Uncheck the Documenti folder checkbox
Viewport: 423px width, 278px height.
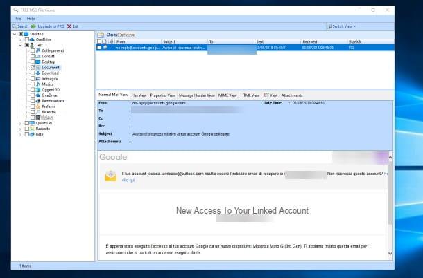[x=33, y=67]
